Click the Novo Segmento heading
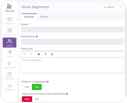127x103 pixels. 35,7
